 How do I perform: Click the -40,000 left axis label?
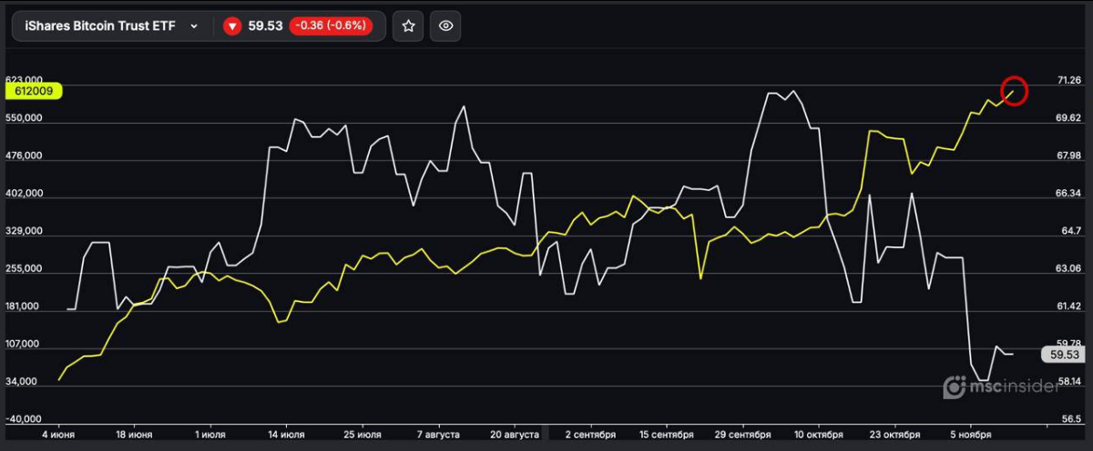pyautogui.click(x=25, y=419)
